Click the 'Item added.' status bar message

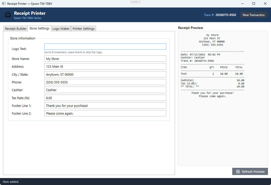click(x=11, y=182)
